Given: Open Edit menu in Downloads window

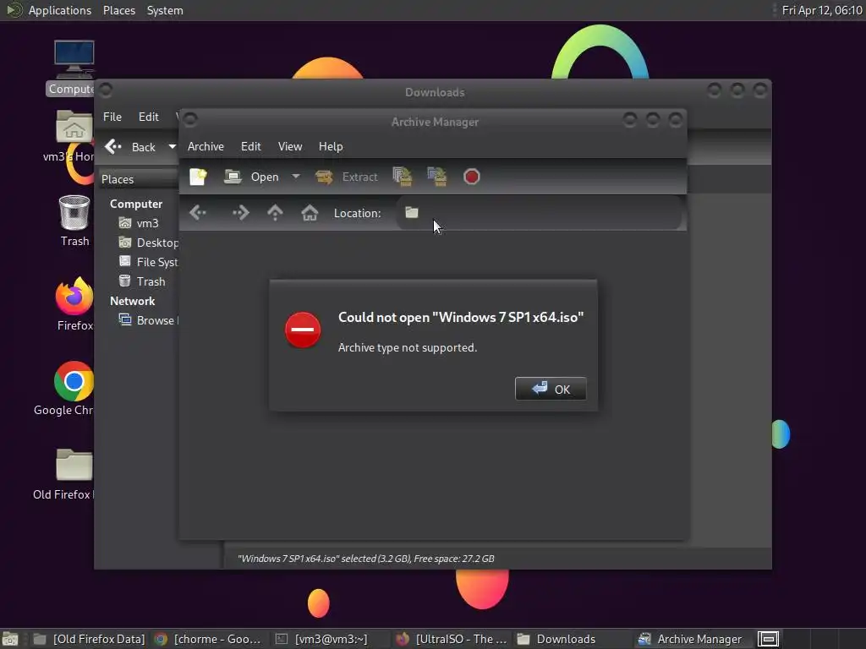Looking at the screenshot, I should pyautogui.click(x=149, y=117).
